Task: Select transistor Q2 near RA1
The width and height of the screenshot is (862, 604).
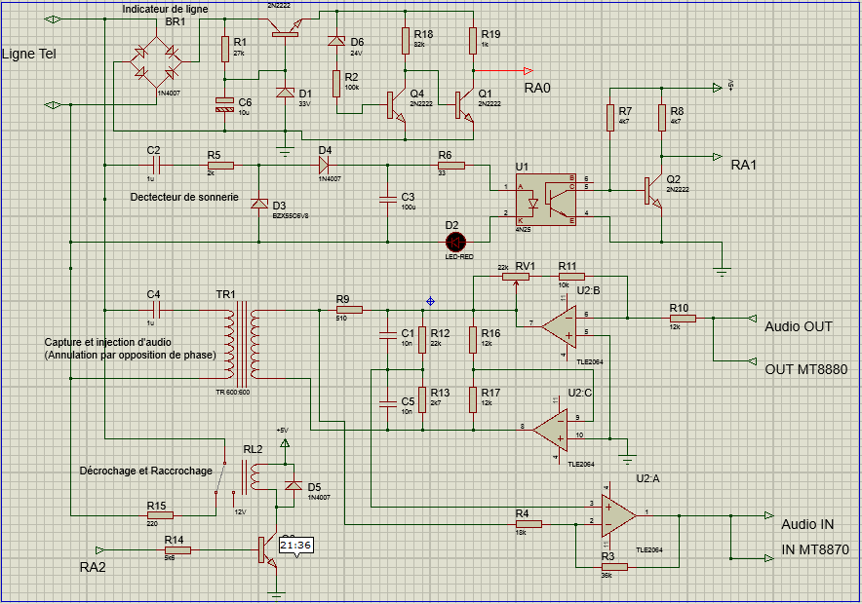Action: pos(653,191)
